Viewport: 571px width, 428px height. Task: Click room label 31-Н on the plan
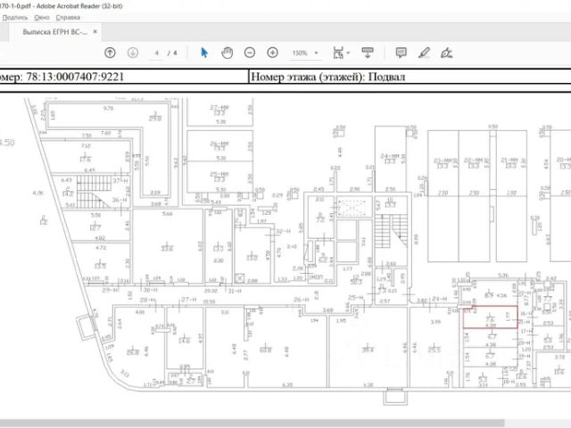[x=235, y=291]
